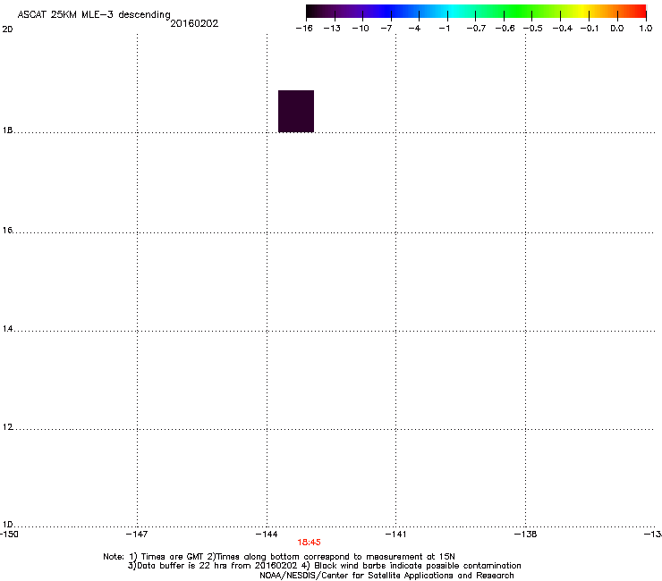Screen dimensions: 662x581
Task: Click the red 18:45 time label
Action: [309, 543]
